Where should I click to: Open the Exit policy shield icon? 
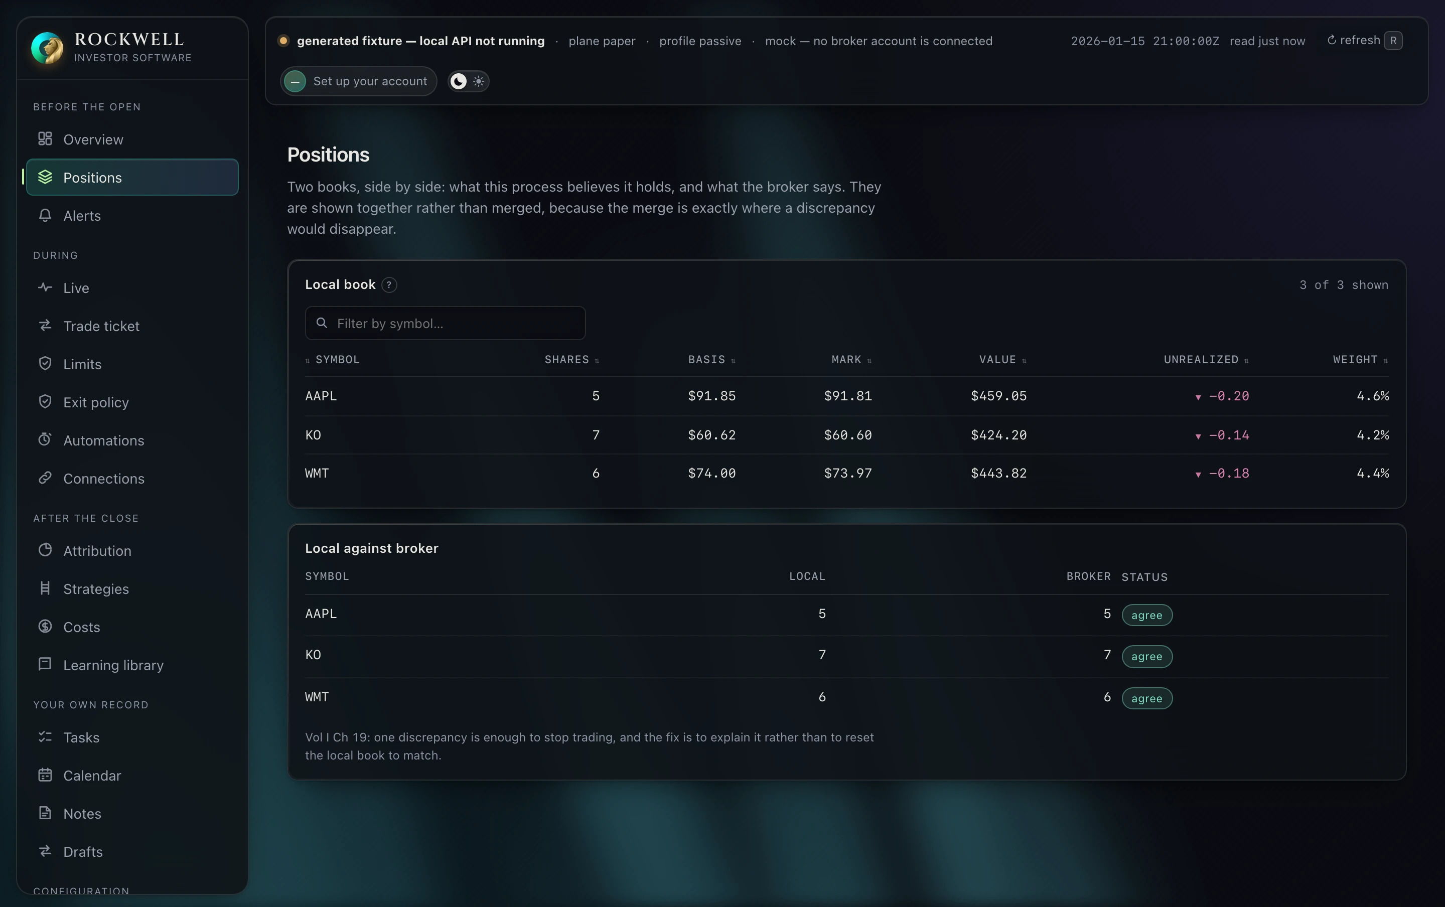(45, 402)
